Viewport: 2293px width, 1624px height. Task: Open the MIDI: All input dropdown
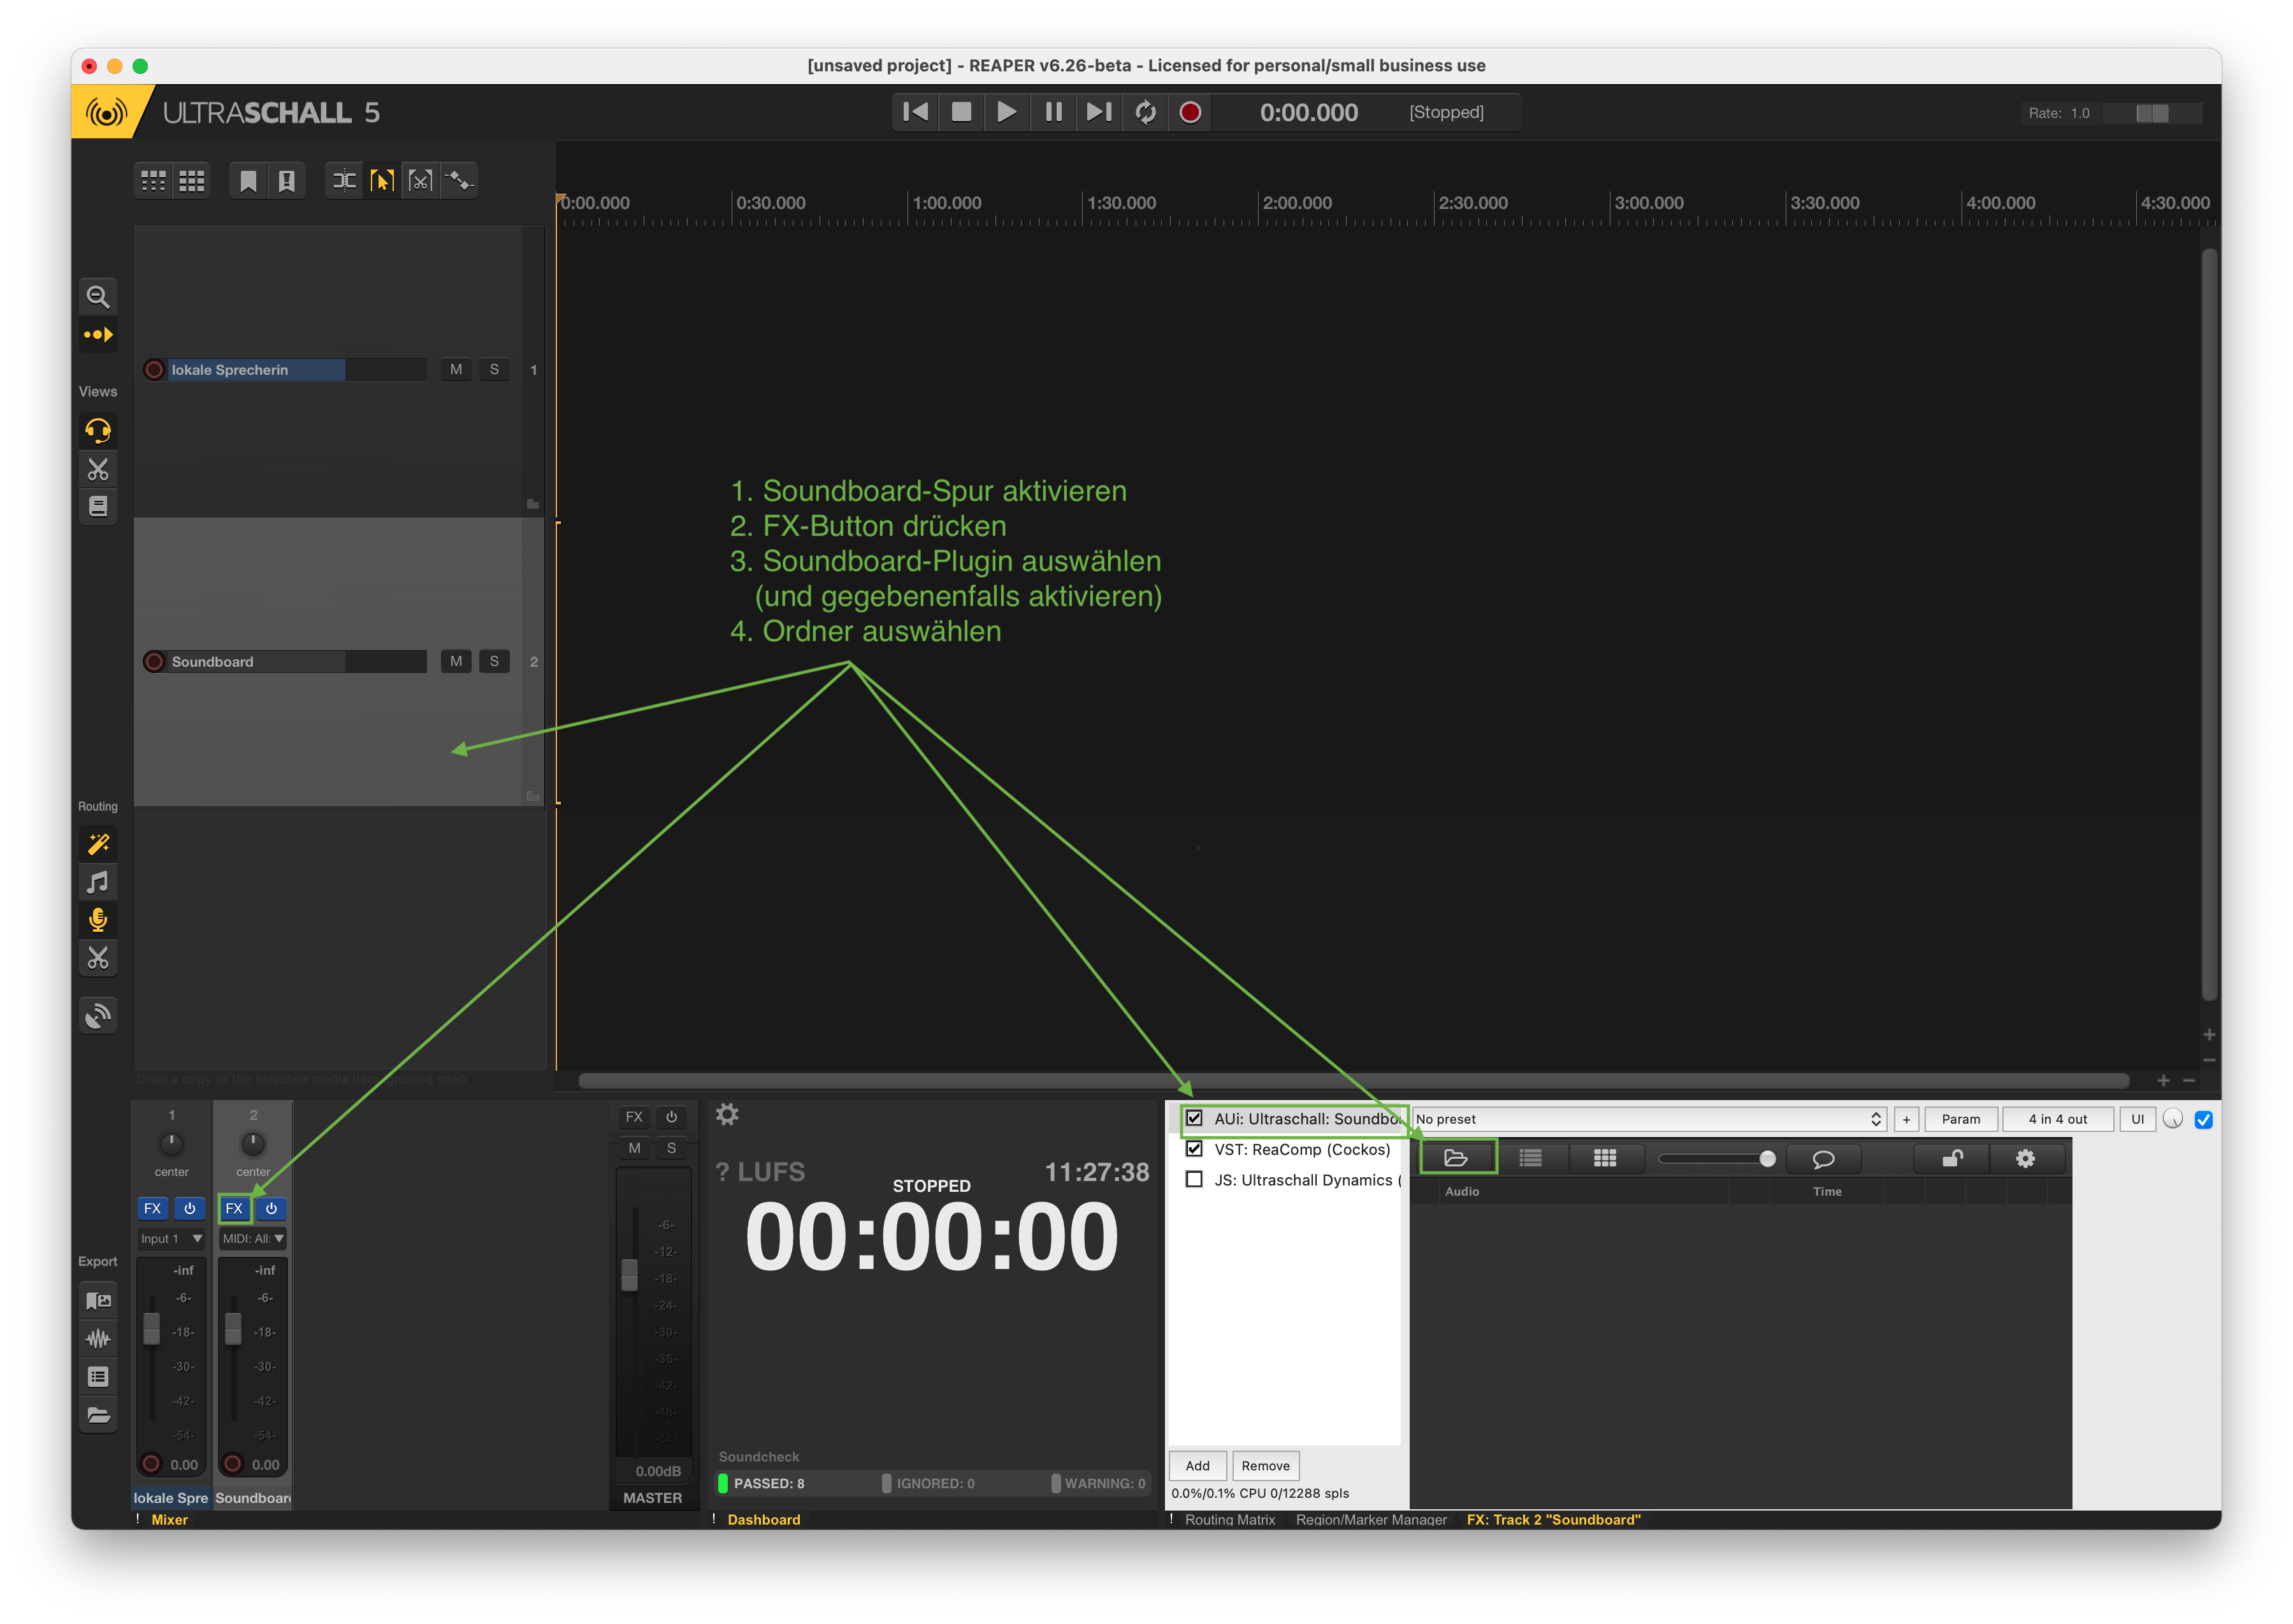point(253,1238)
